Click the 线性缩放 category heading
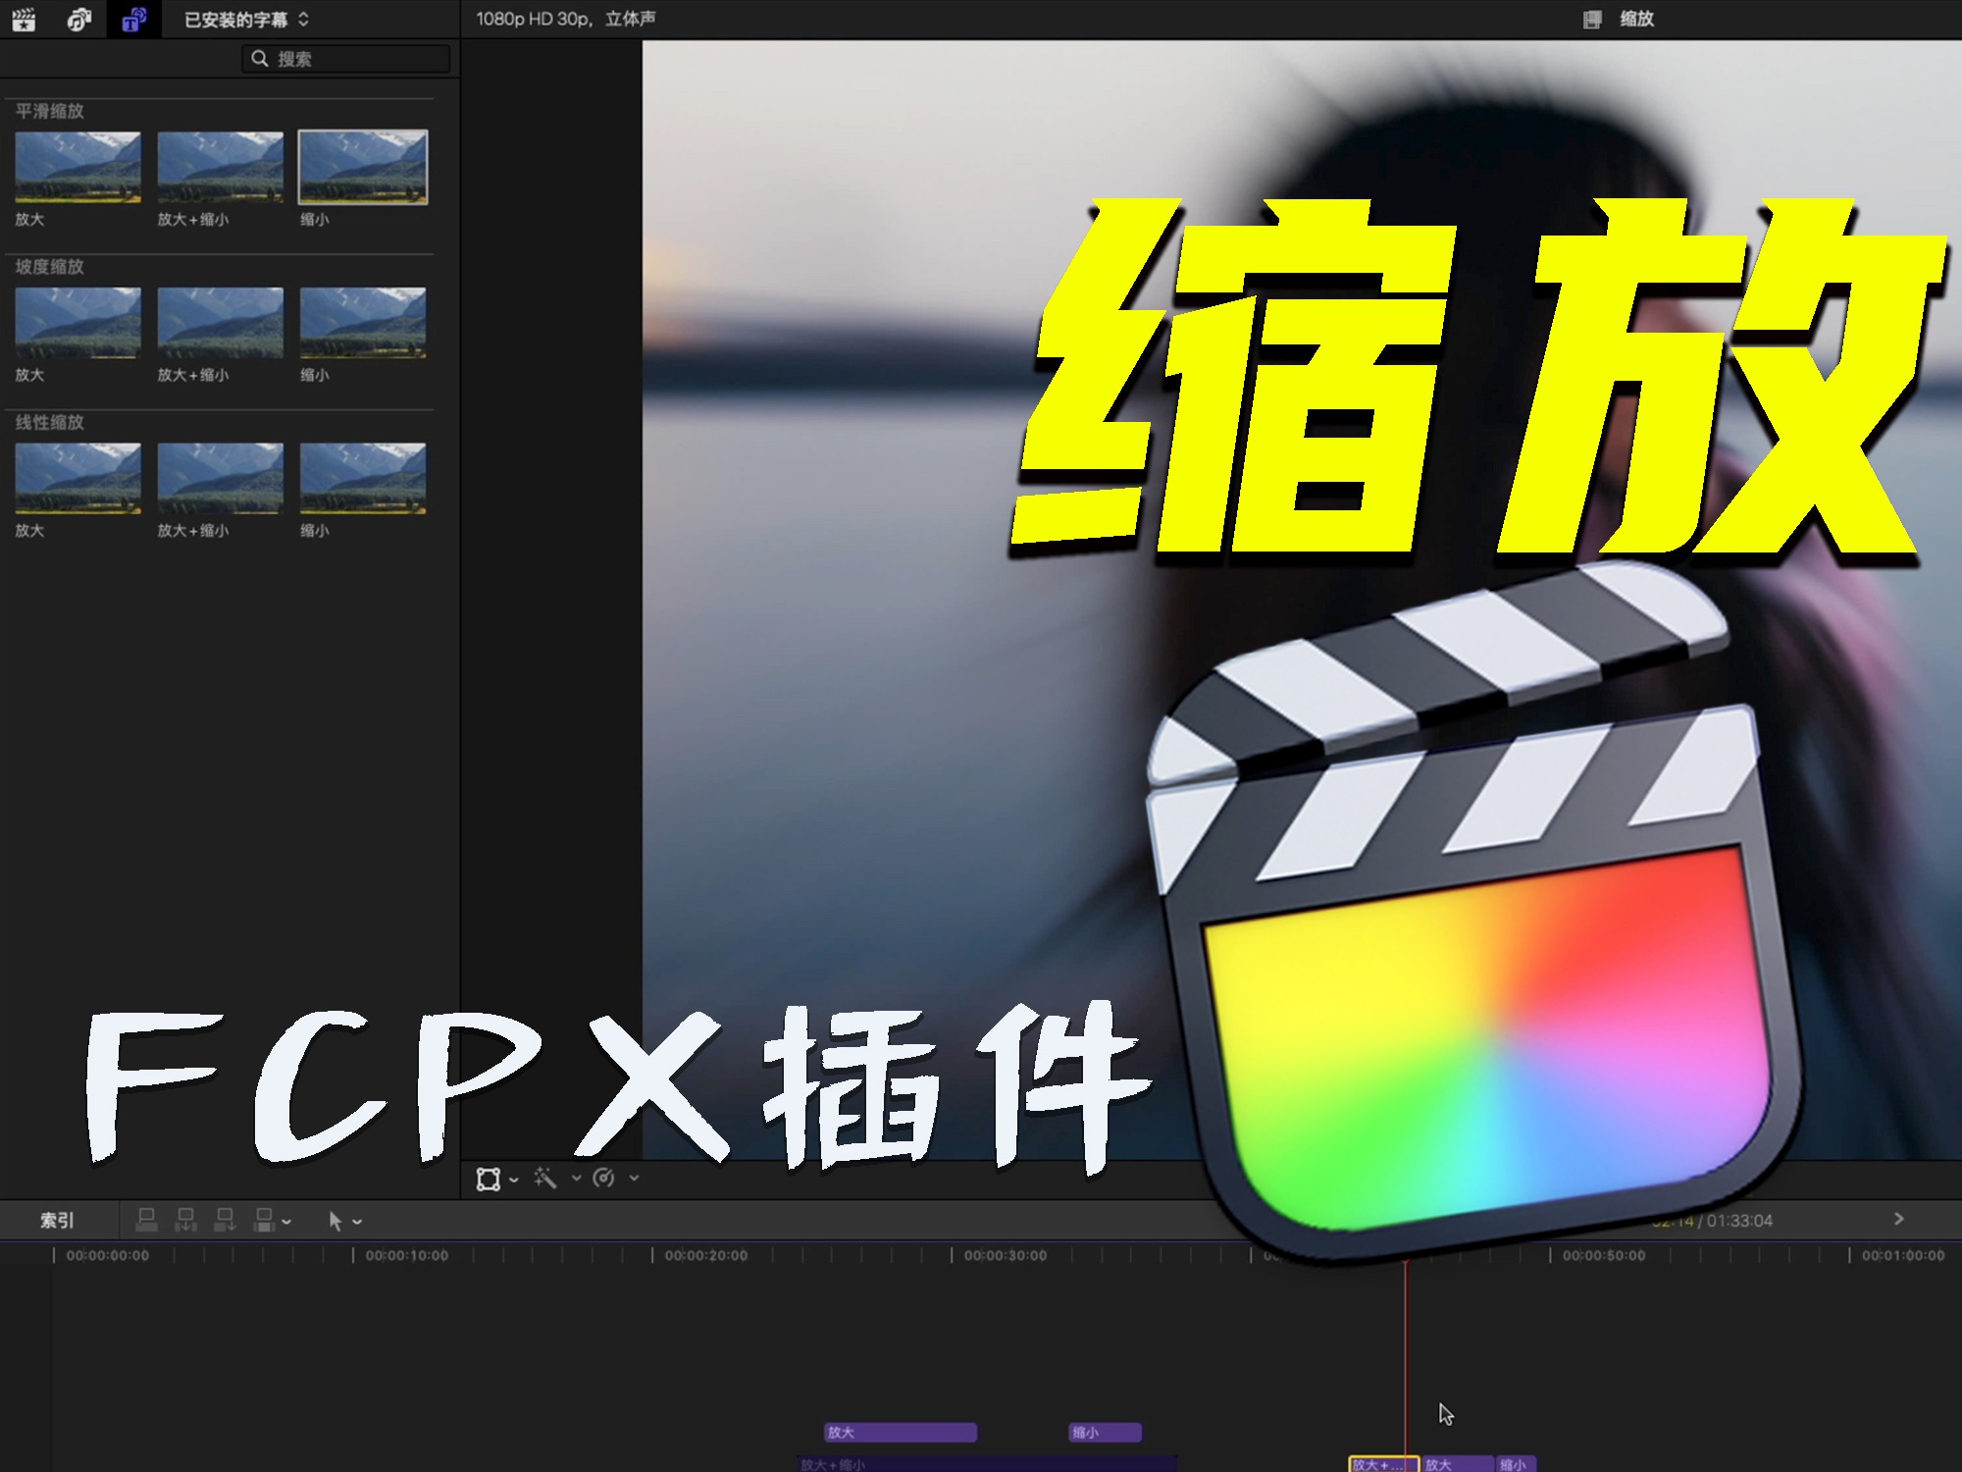Viewport: 1962px width, 1472px height. [x=50, y=422]
